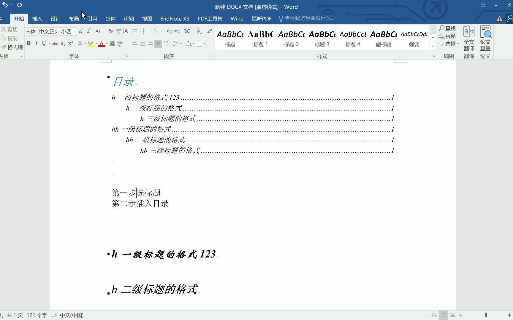Apply the 标题 2 heading style
This screenshot has height=320, width=513.
point(291,38)
